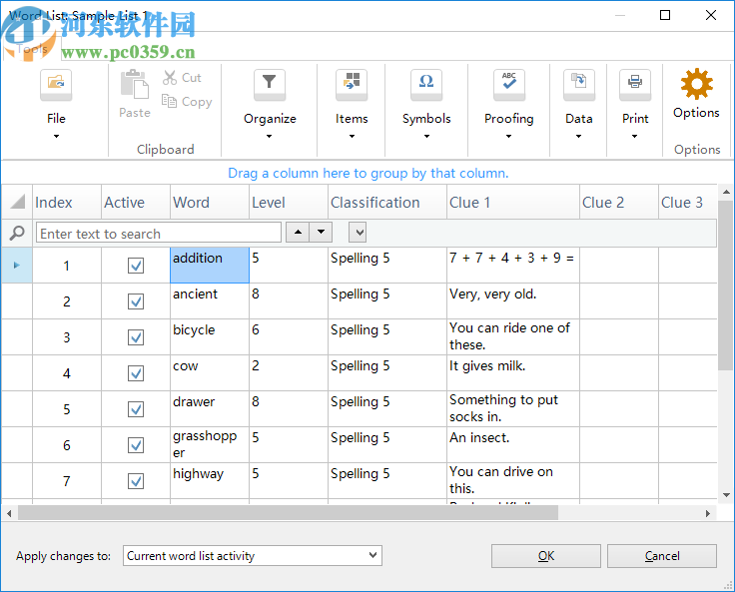The height and width of the screenshot is (592, 735).
Task: Expand the Items dropdown arrow
Action: 352,137
